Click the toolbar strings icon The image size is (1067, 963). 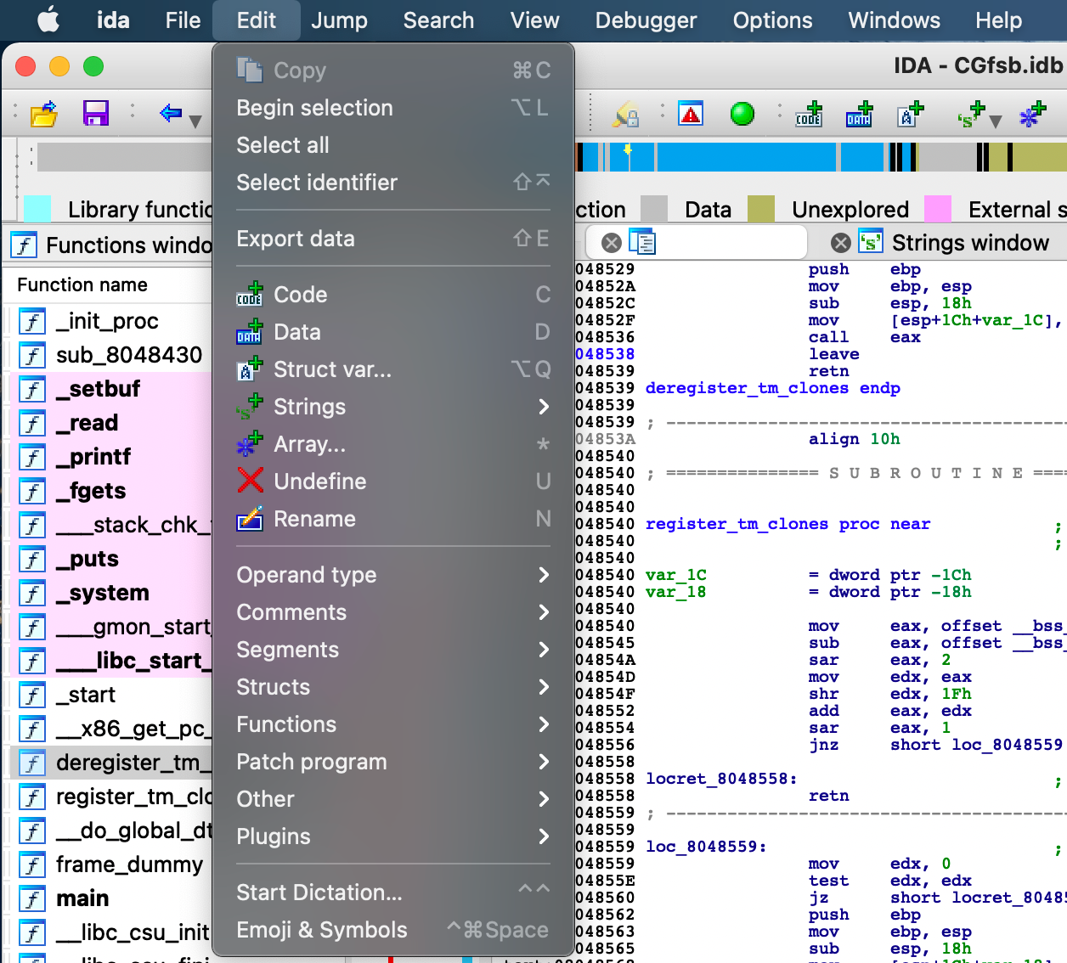pos(970,114)
